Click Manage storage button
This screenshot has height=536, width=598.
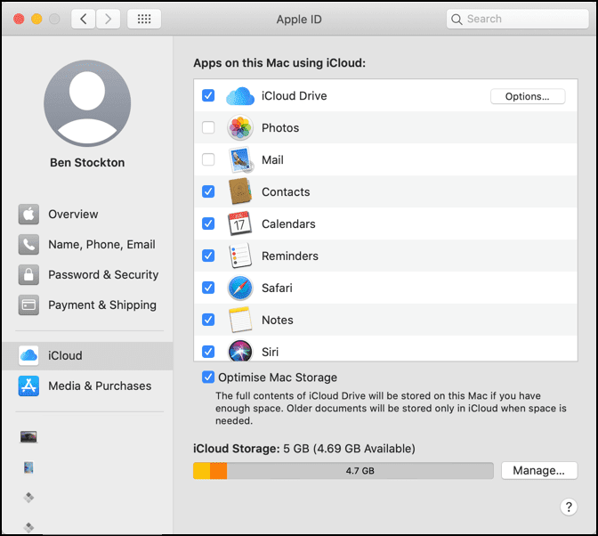539,470
